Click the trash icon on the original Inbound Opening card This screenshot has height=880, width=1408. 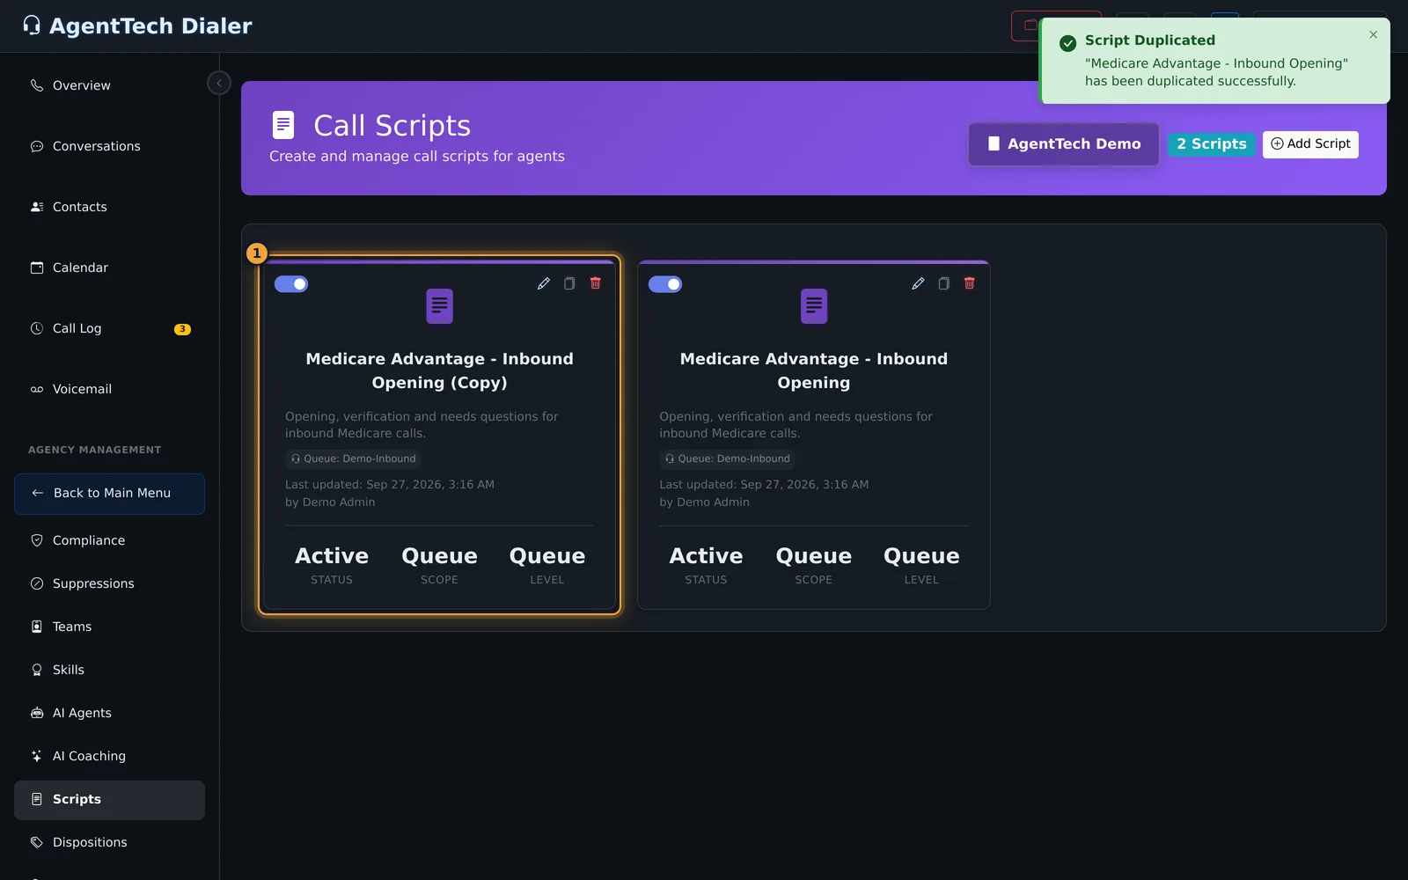tap(970, 283)
